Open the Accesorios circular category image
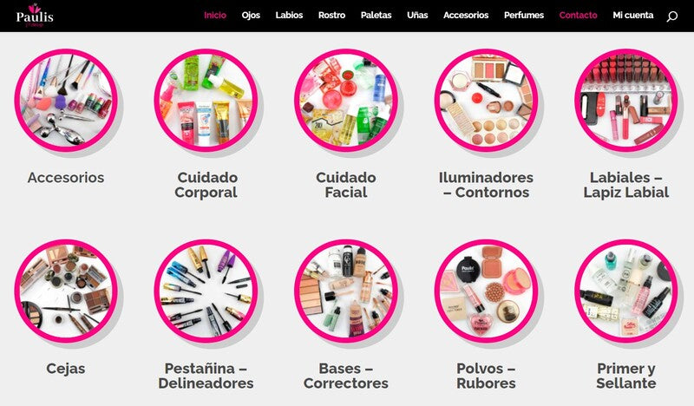 click(x=66, y=101)
